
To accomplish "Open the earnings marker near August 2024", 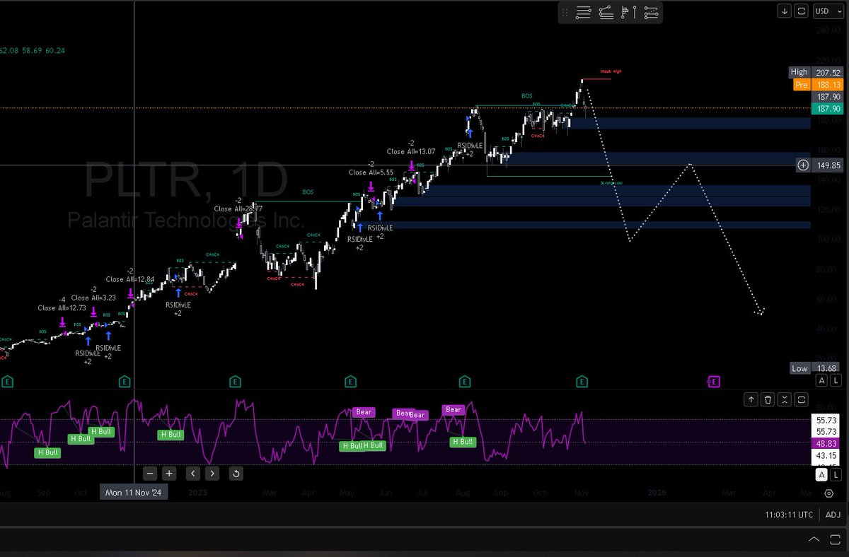I will coord(7,382).
